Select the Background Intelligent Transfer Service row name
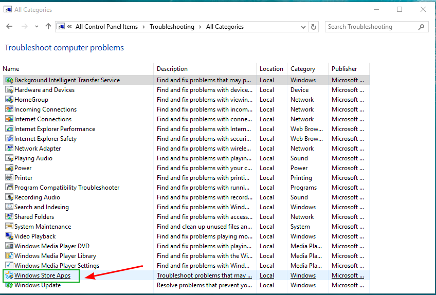 click(x=67, y=80)
